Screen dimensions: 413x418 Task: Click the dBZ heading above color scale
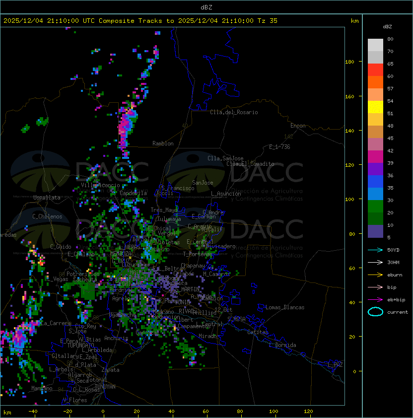pos(387,27)
